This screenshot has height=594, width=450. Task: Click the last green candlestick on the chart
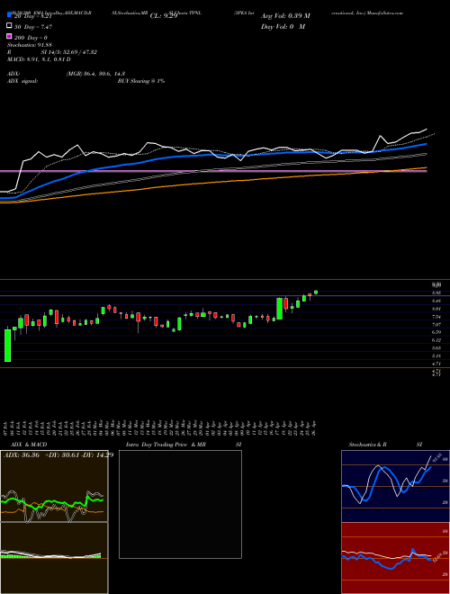click(316, 292)
